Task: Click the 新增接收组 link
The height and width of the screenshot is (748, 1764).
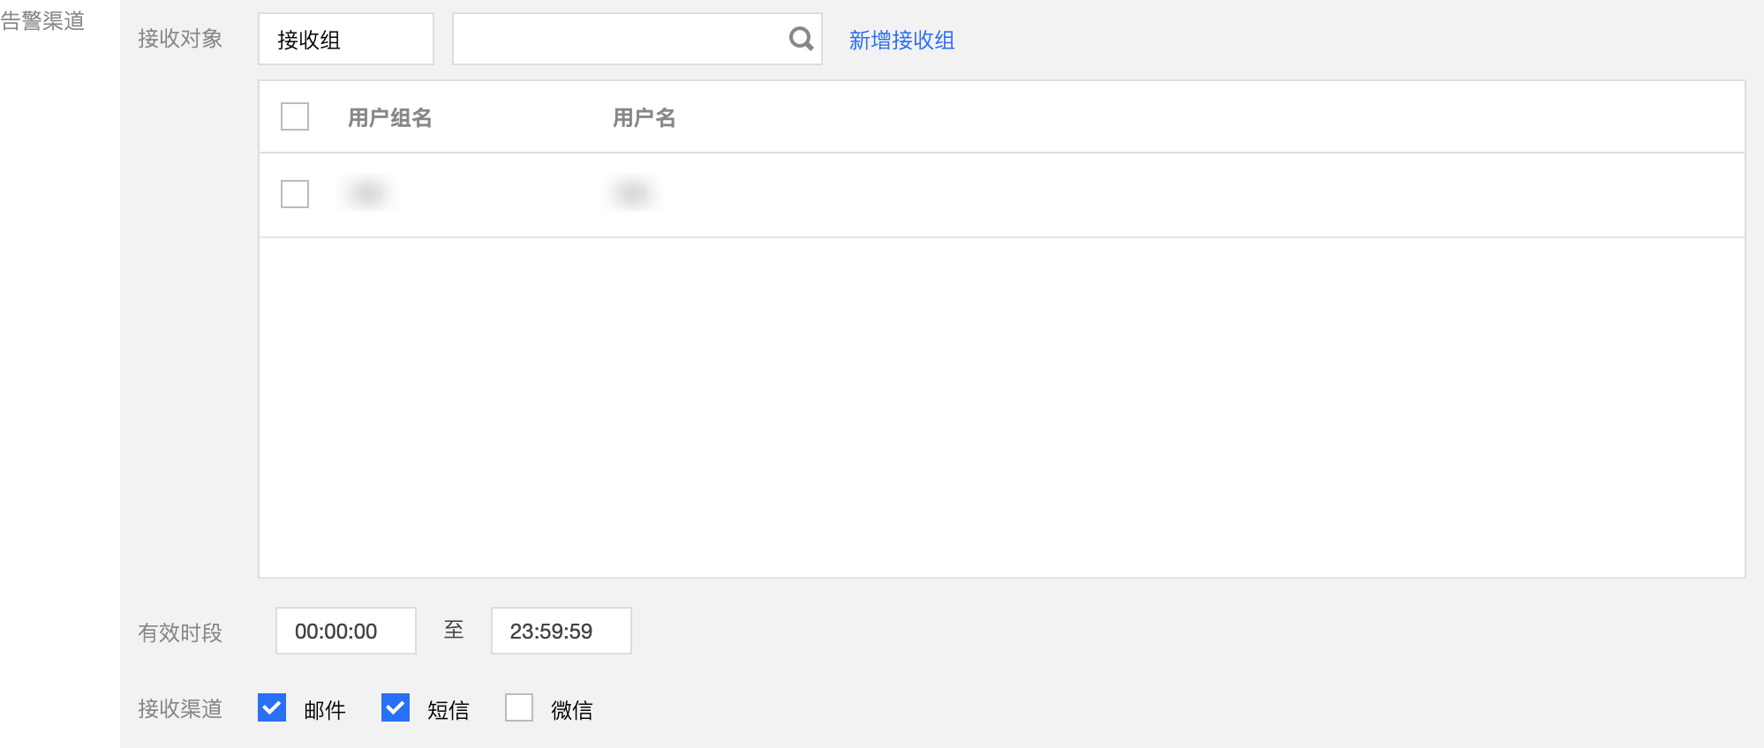Action: pos(901,40)
